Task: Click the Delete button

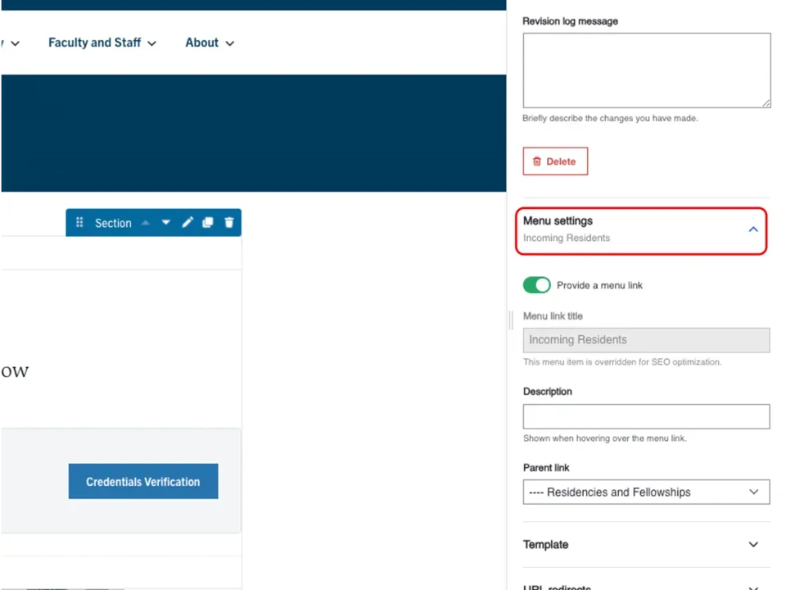Action: [555, 161]
